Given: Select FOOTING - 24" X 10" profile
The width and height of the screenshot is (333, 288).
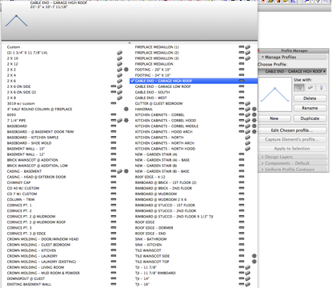Looking at the screenshot, I should click(x=153, y=75).
